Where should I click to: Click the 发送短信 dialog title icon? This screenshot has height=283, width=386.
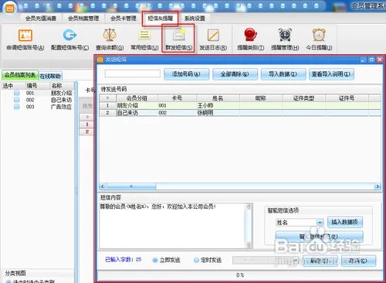click(100, 60)
